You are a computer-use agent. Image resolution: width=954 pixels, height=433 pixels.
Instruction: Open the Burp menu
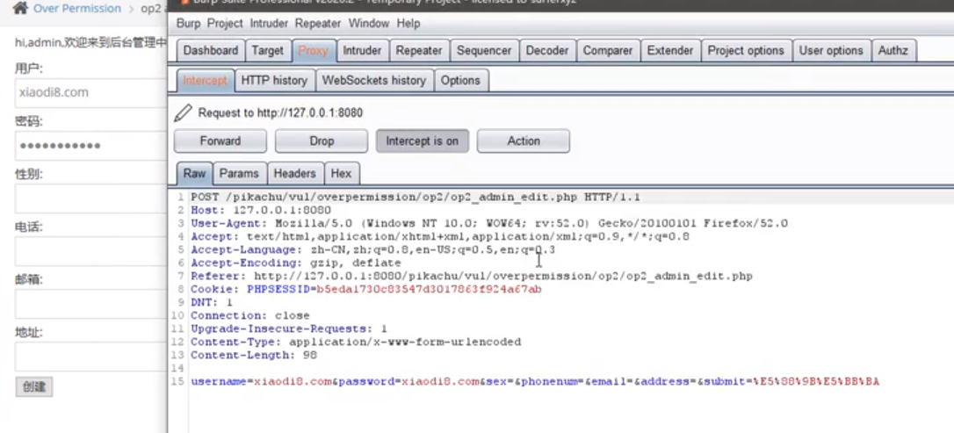tap(189, 24)
